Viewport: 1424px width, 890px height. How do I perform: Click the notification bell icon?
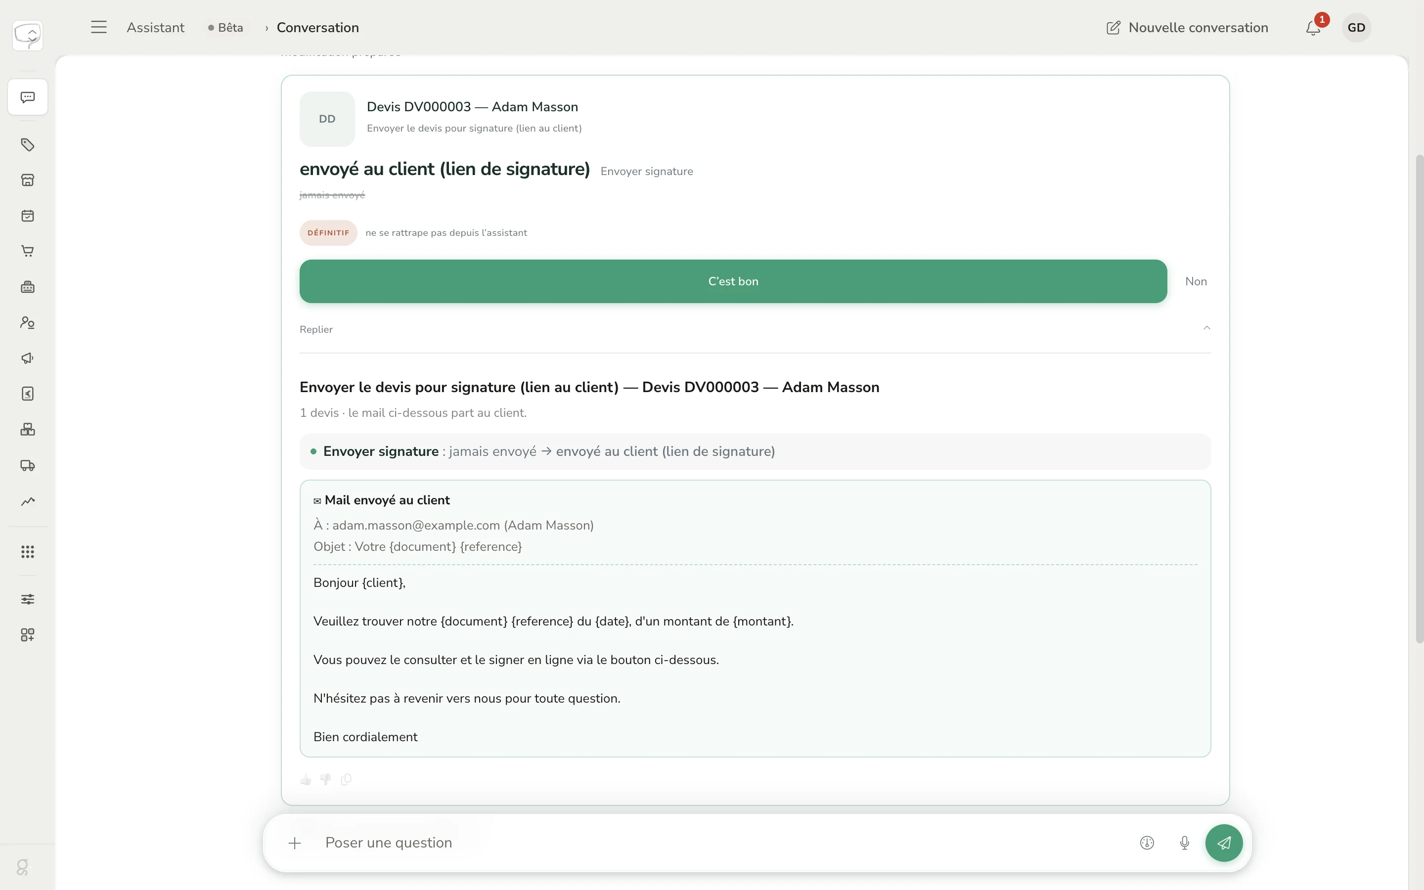coord(1313,28)
